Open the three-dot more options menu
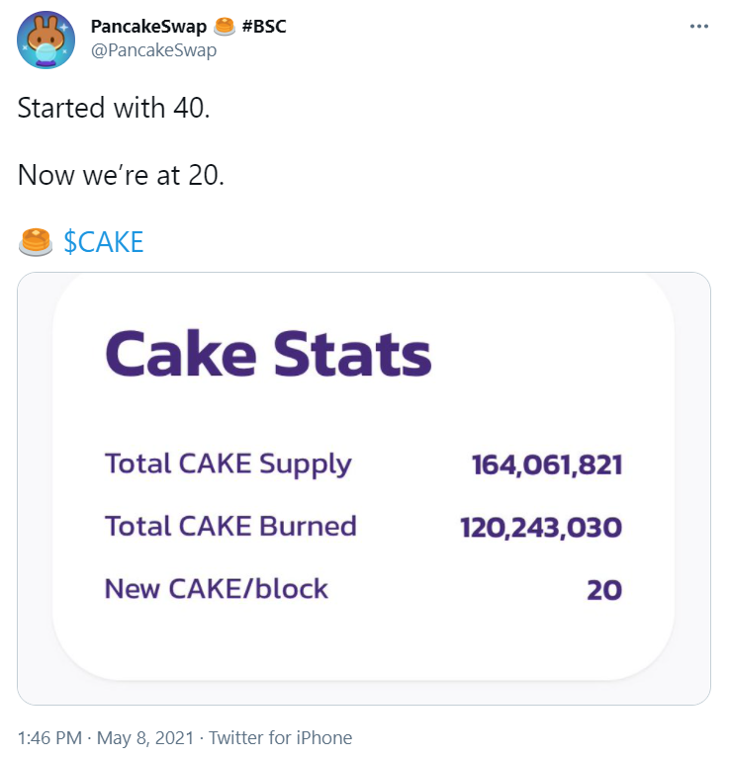The height and width of the screenshot is (758, 729). coord(699,26)
